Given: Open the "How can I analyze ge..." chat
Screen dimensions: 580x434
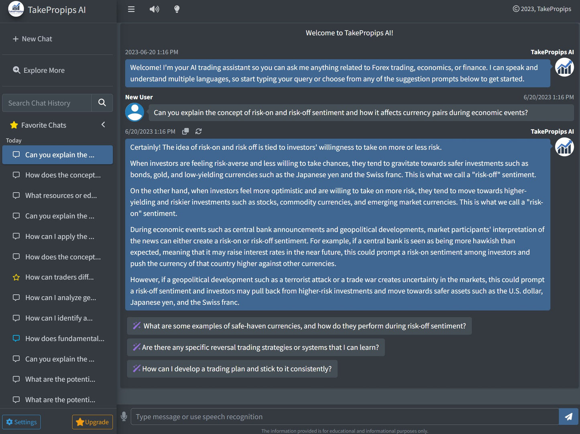Looking at the screenshot, I should coord(57,297).
